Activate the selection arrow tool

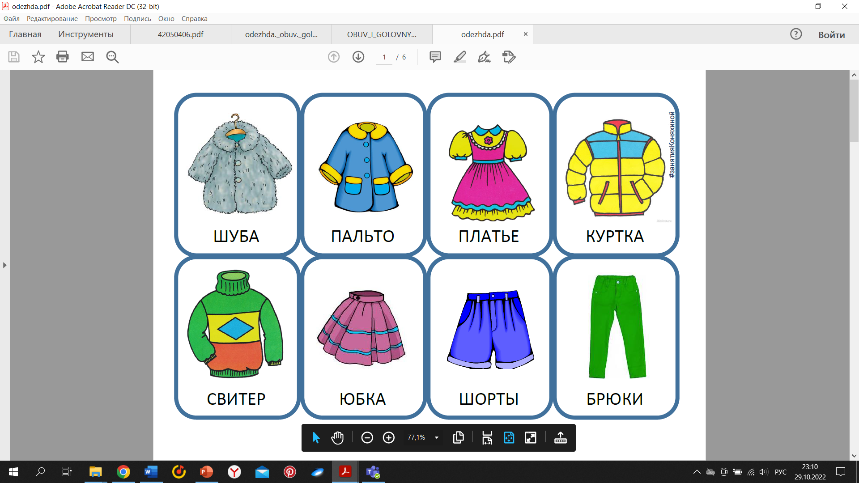316,438
